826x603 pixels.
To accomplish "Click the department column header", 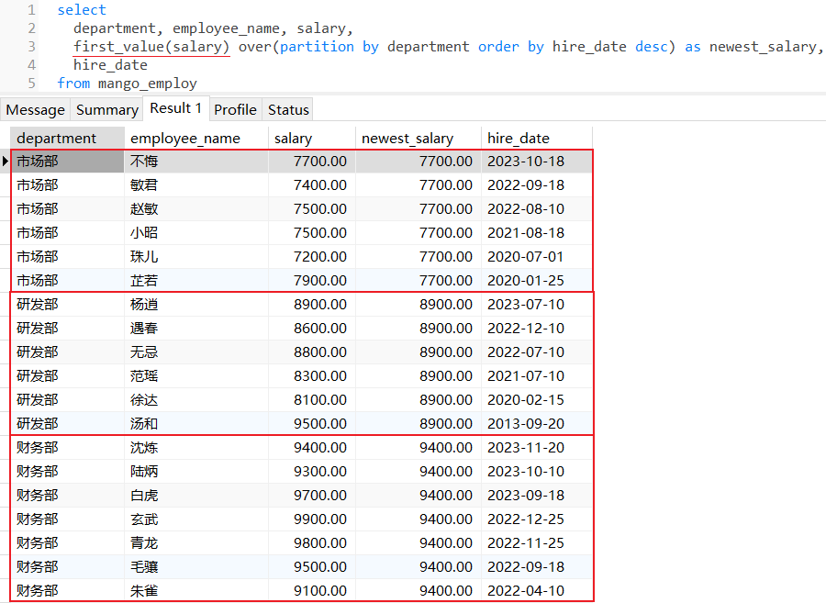I will (x=67, y=138).
